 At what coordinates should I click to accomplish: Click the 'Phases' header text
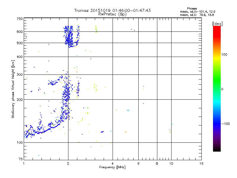coord(192,9)
